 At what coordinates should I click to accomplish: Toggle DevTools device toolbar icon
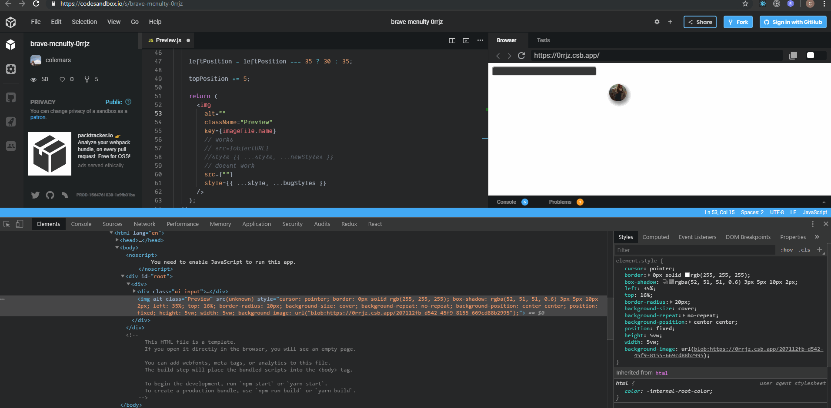(x=19, y=224)
